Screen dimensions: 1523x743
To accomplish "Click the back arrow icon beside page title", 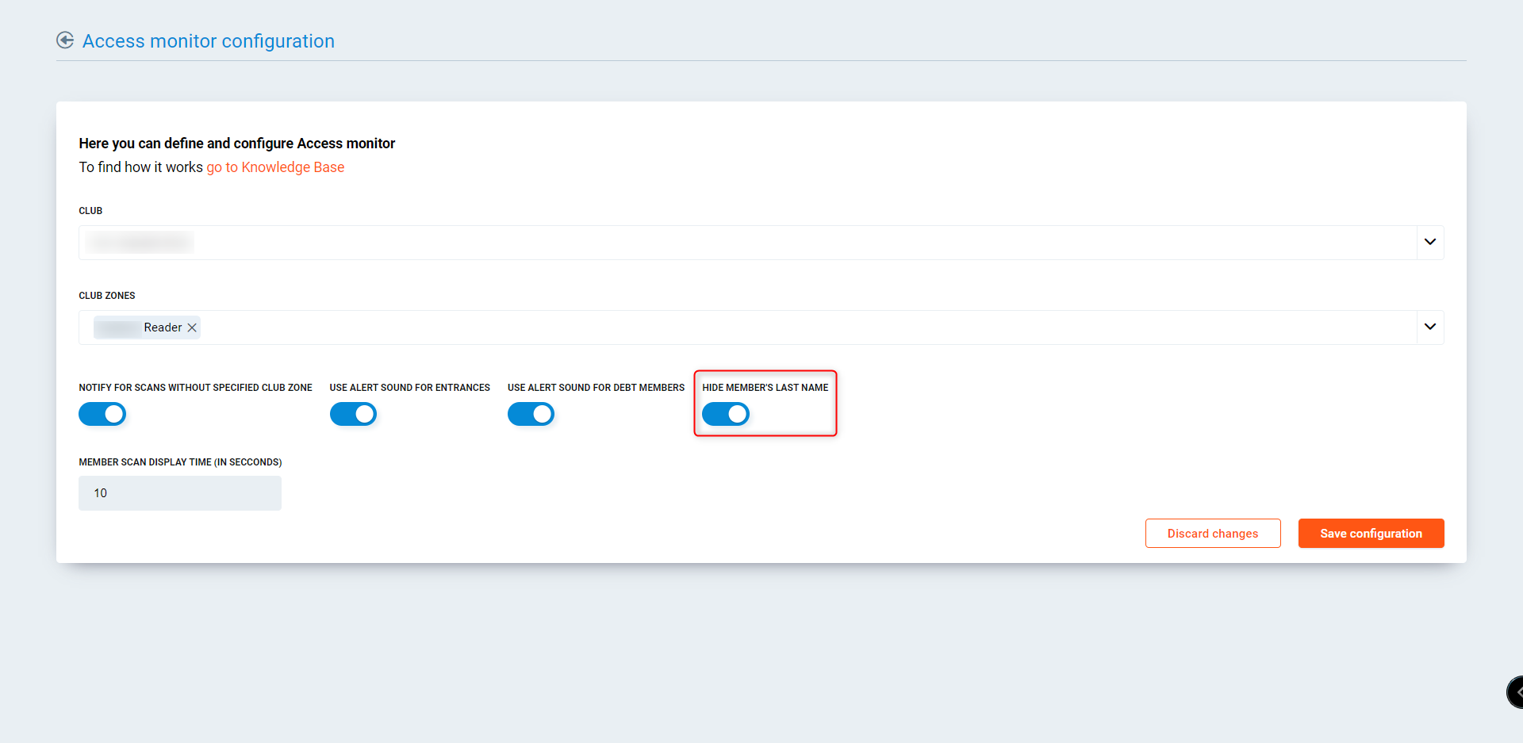I will [65, 40].
